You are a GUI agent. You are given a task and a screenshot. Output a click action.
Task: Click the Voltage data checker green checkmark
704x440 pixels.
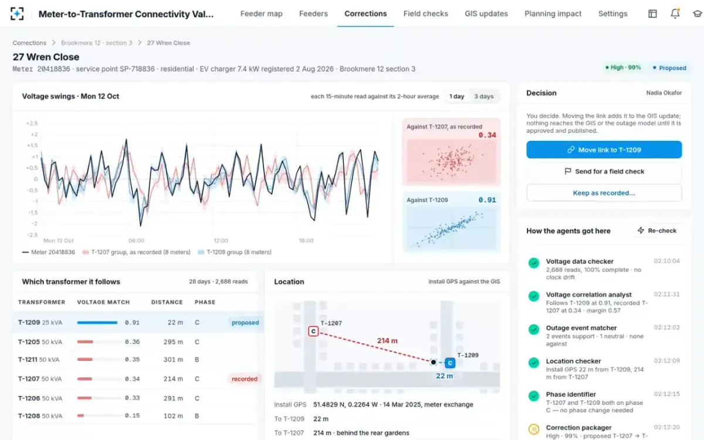533,263
